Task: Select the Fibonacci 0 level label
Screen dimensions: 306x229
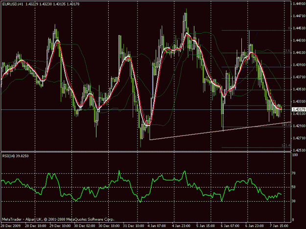Action: click(289, 28)
